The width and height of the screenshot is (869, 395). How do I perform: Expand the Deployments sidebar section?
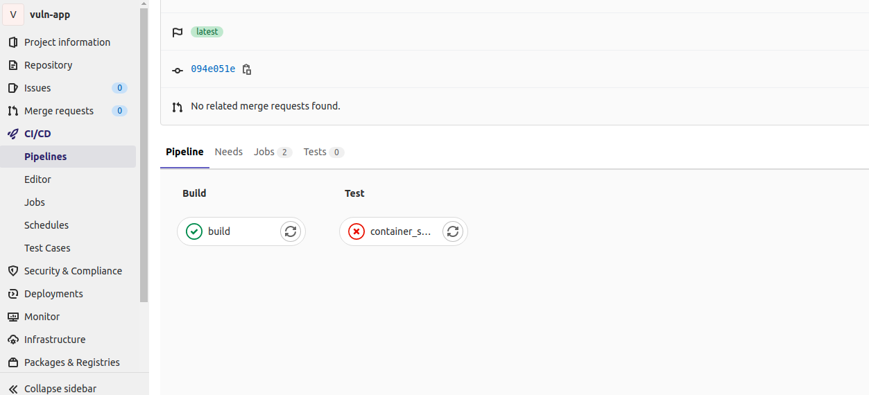coord(53,294)
